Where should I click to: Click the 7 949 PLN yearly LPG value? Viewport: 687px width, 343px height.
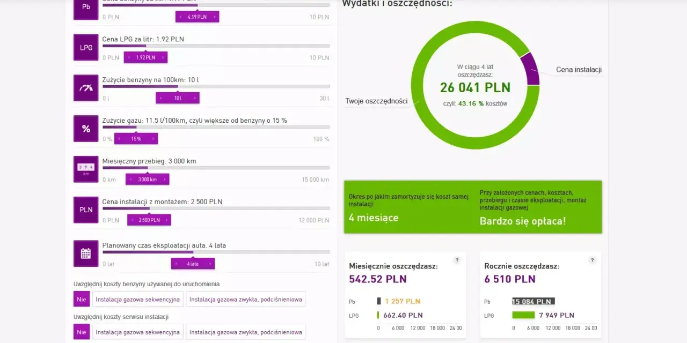(x=557, y=315)
